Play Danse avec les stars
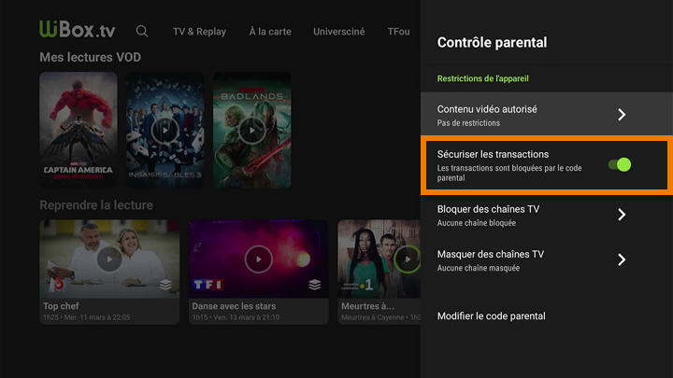This screenshot has height=378, width=673. click(x=257, y=259)
